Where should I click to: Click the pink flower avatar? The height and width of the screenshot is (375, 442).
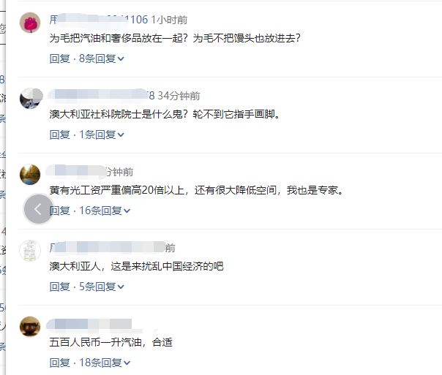[x=30, y=23]
